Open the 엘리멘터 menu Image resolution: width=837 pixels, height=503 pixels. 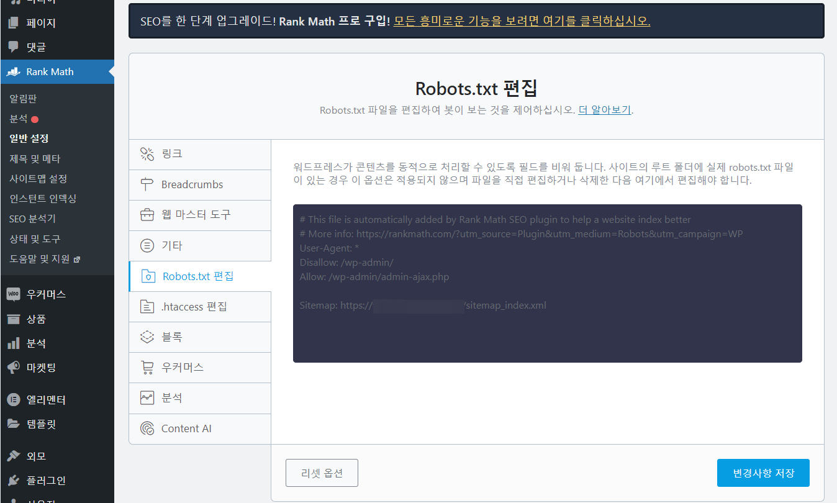tap(57, 400)
